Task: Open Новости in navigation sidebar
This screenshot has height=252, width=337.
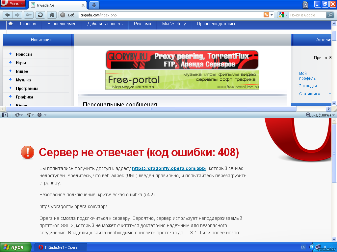Action: coord(24,54)
